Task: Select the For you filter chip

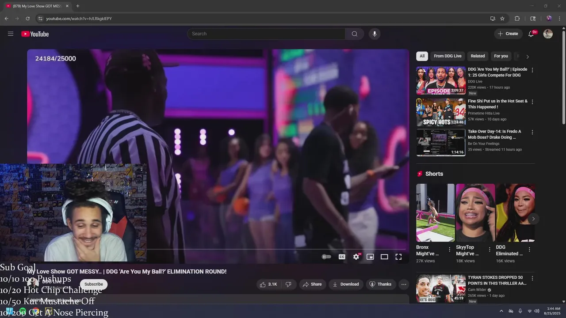Action: [x=501, y=56]
